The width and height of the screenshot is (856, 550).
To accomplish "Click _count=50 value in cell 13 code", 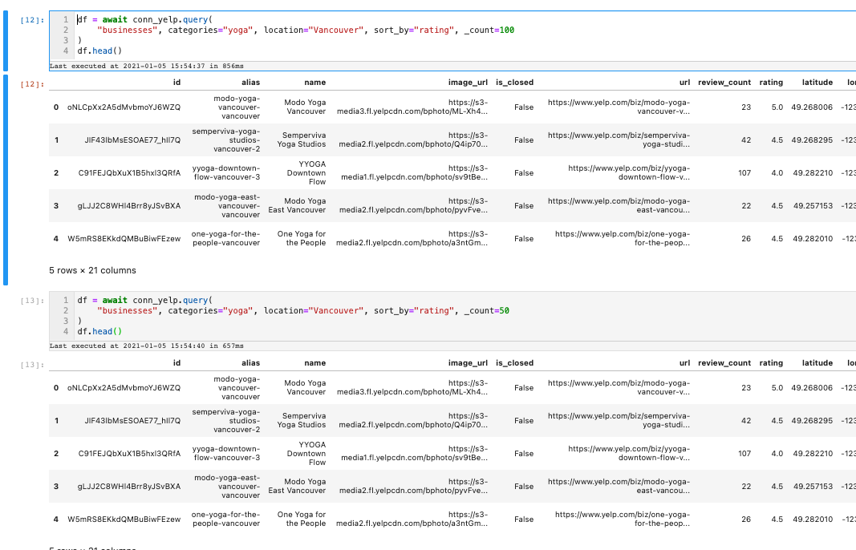I will 505,310.
